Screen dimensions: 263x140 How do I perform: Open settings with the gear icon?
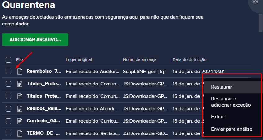pos(255,2)
